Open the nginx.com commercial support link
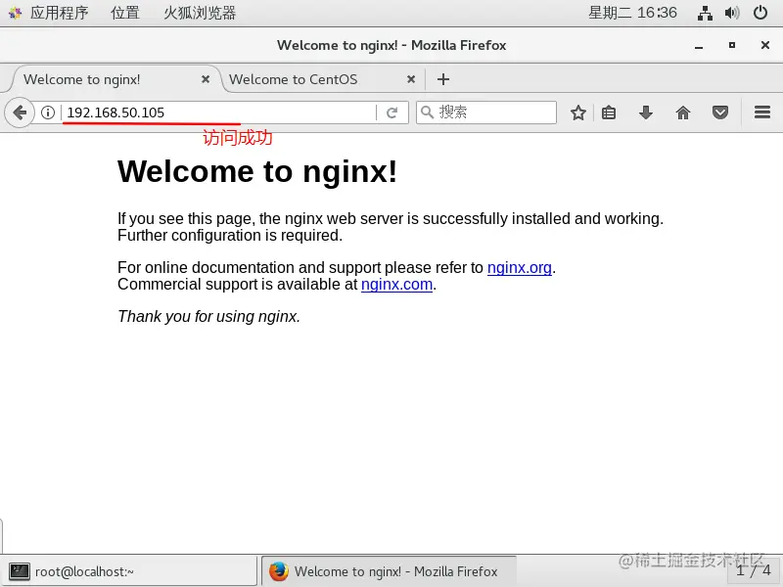Viewport: 783px width, 587px height. (396, 285)
